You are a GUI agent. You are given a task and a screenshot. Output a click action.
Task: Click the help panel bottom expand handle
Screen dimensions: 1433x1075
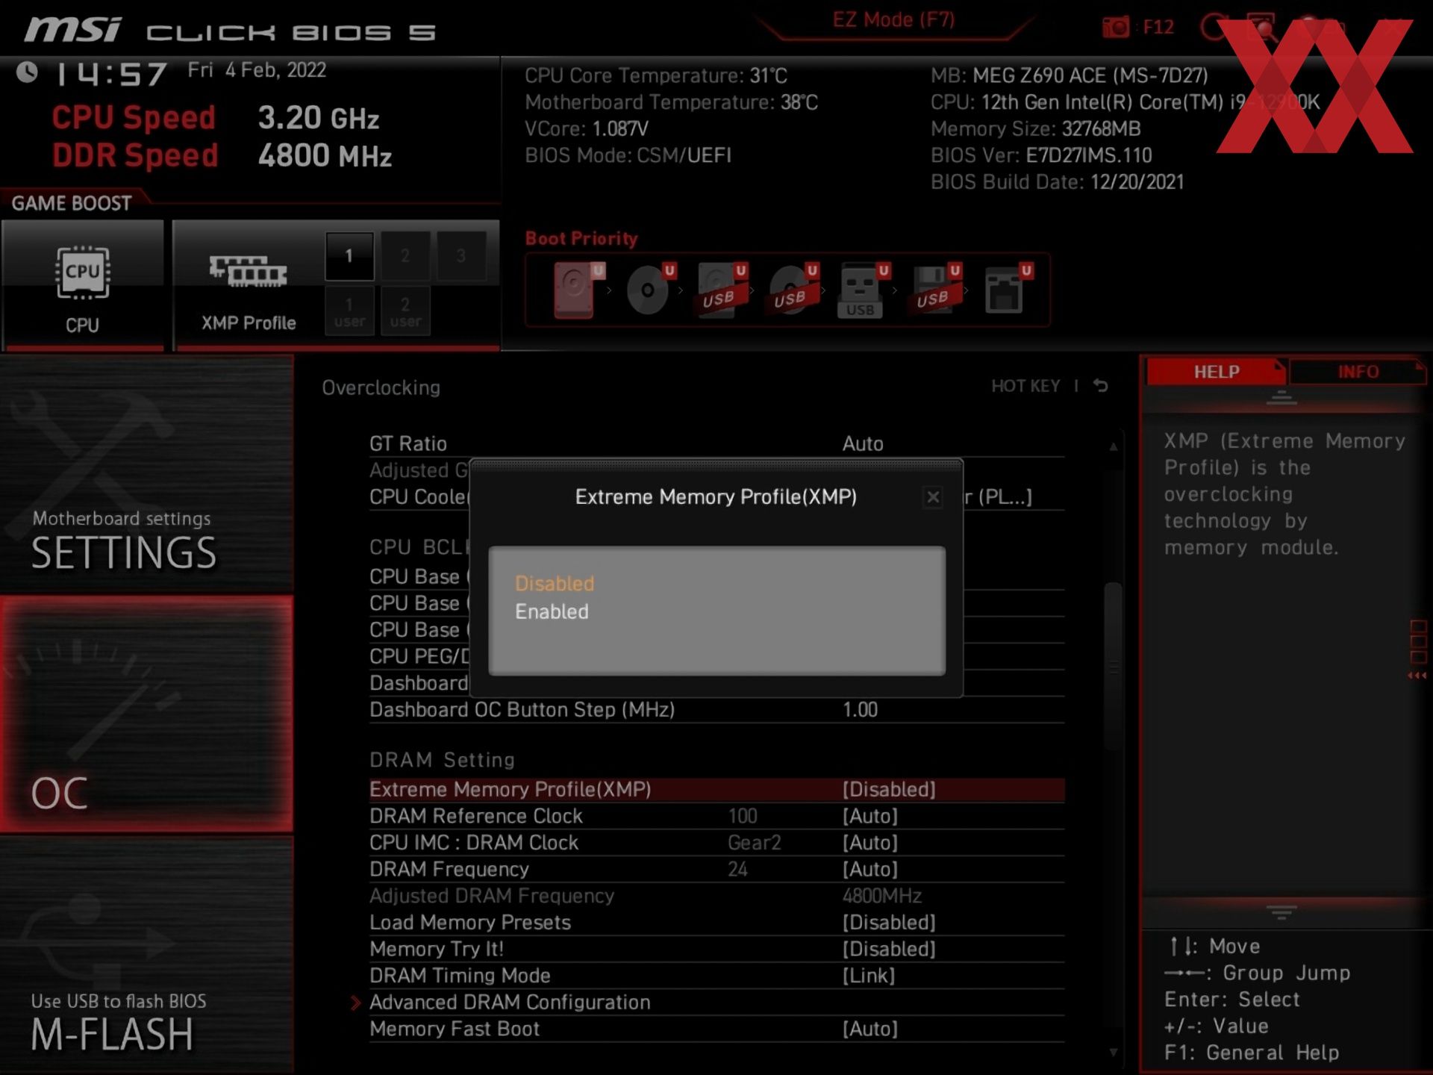1281,913
